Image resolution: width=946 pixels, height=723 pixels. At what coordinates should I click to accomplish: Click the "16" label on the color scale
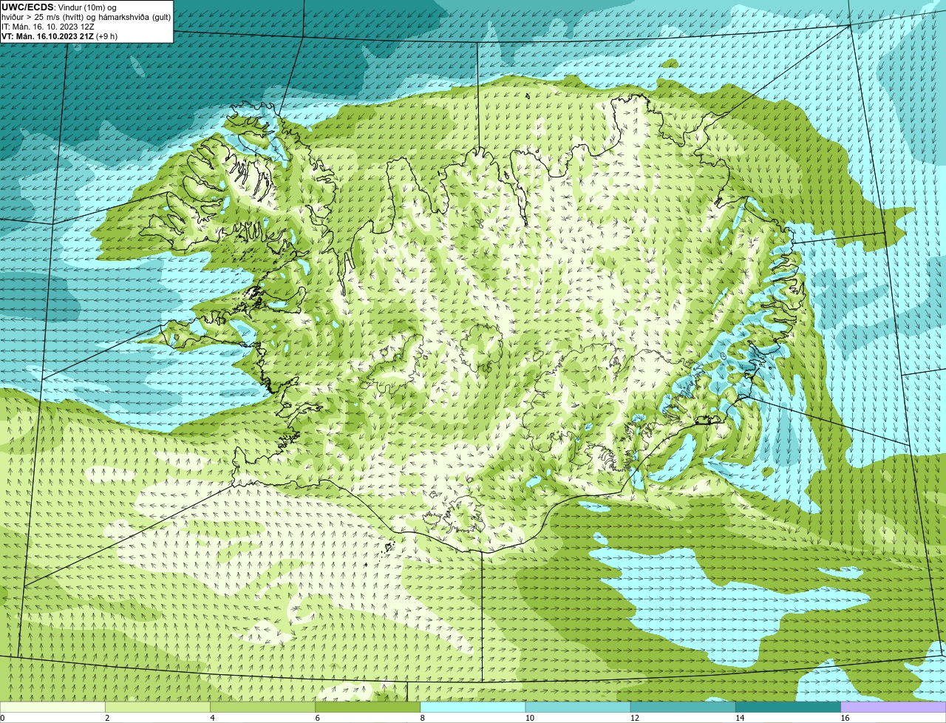(x=845, y=718)
